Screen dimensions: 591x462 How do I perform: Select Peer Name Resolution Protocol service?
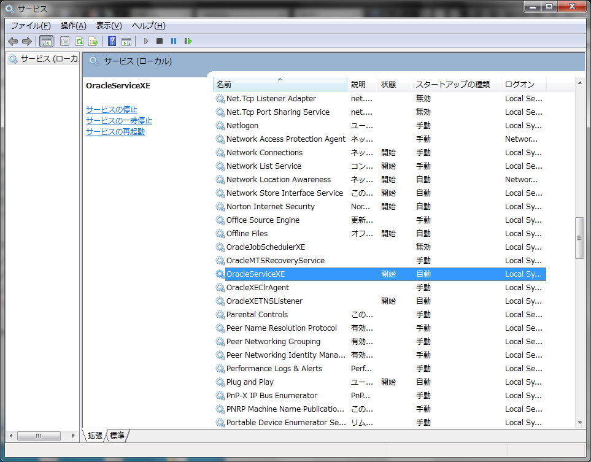[380, 328]
